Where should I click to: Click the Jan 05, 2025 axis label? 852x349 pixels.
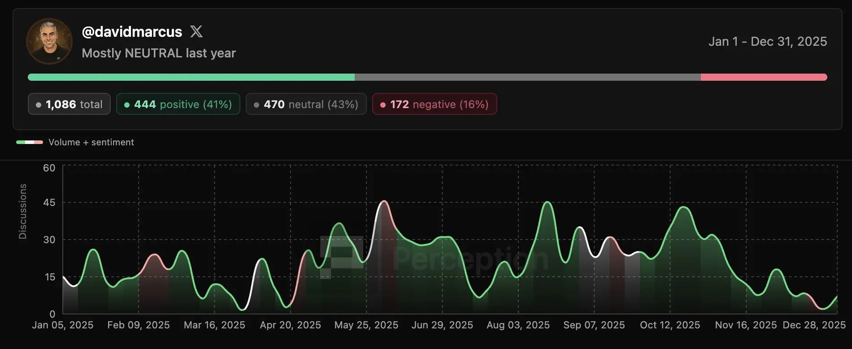63,325
